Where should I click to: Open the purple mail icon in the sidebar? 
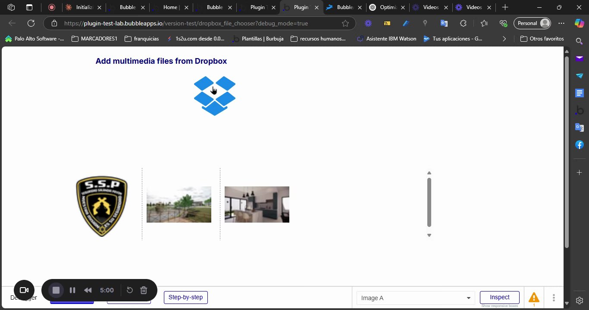[x=580, y=59]
